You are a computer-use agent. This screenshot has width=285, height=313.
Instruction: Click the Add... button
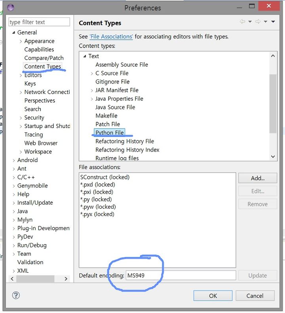(258, 178)
